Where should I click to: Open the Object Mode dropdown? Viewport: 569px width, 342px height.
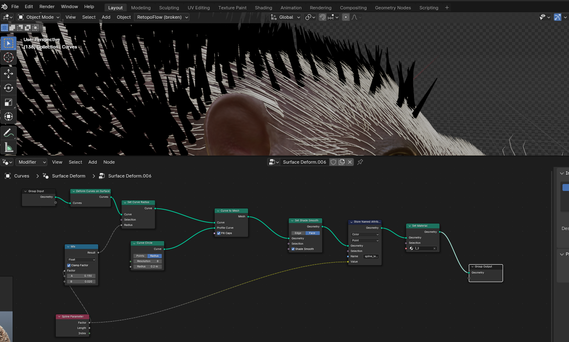pyautogui.click(x=39, y=17)
